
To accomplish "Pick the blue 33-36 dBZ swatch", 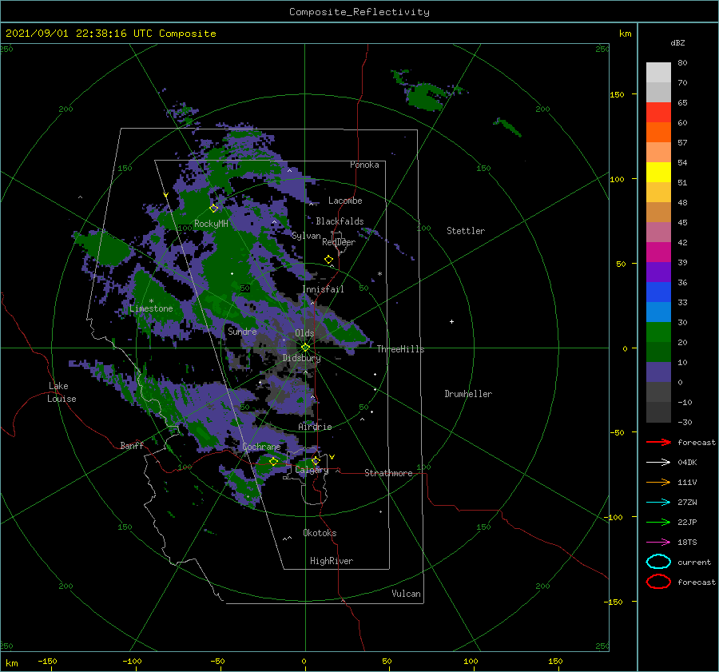I will point(658,292).
